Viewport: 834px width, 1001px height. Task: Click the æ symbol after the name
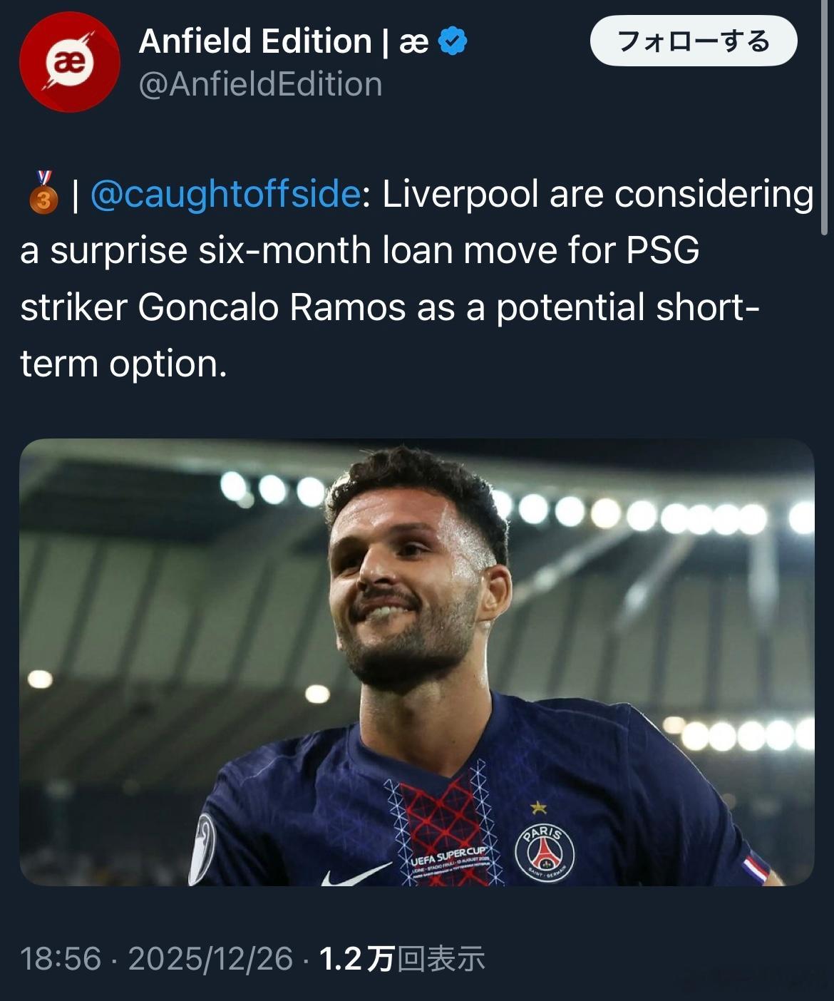[x=413, y=43]
